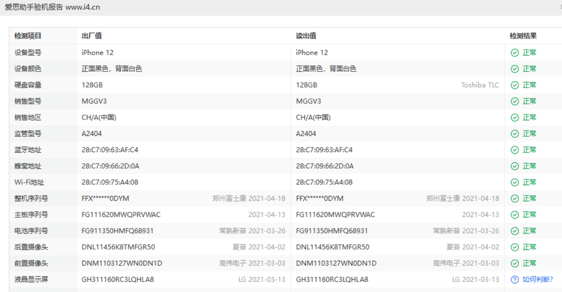Screen dimensions: 562x292
Task: Click factory value iPhone 12 in 出厂值 column
Action: click(97, 52)
